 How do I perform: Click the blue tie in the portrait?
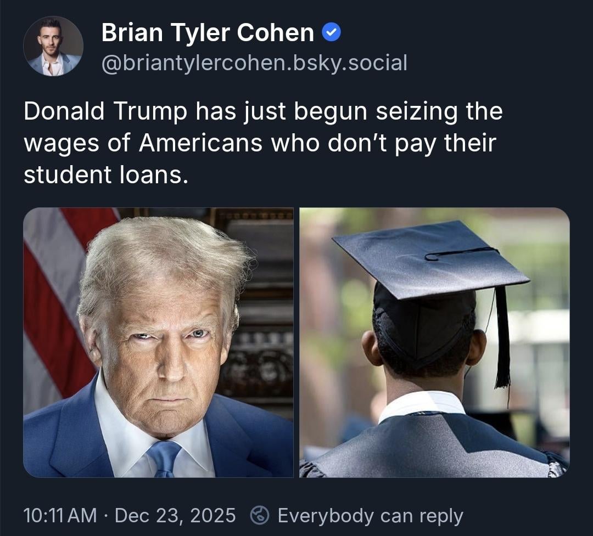164,458
